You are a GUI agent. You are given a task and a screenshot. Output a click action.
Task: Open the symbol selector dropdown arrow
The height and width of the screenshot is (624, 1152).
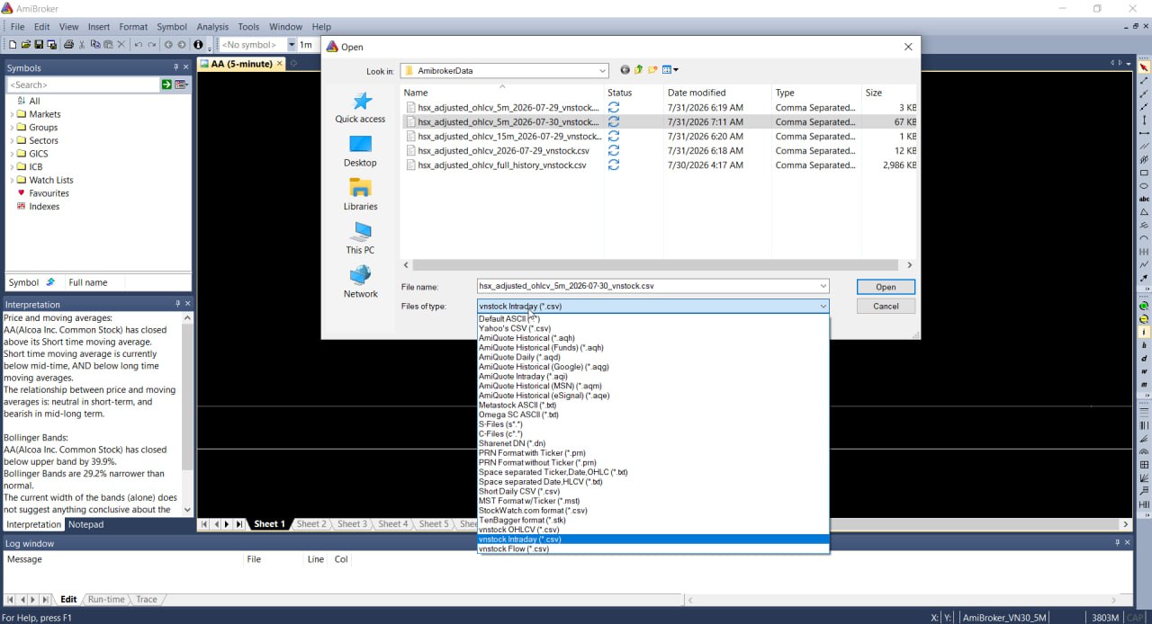[292, 44]
